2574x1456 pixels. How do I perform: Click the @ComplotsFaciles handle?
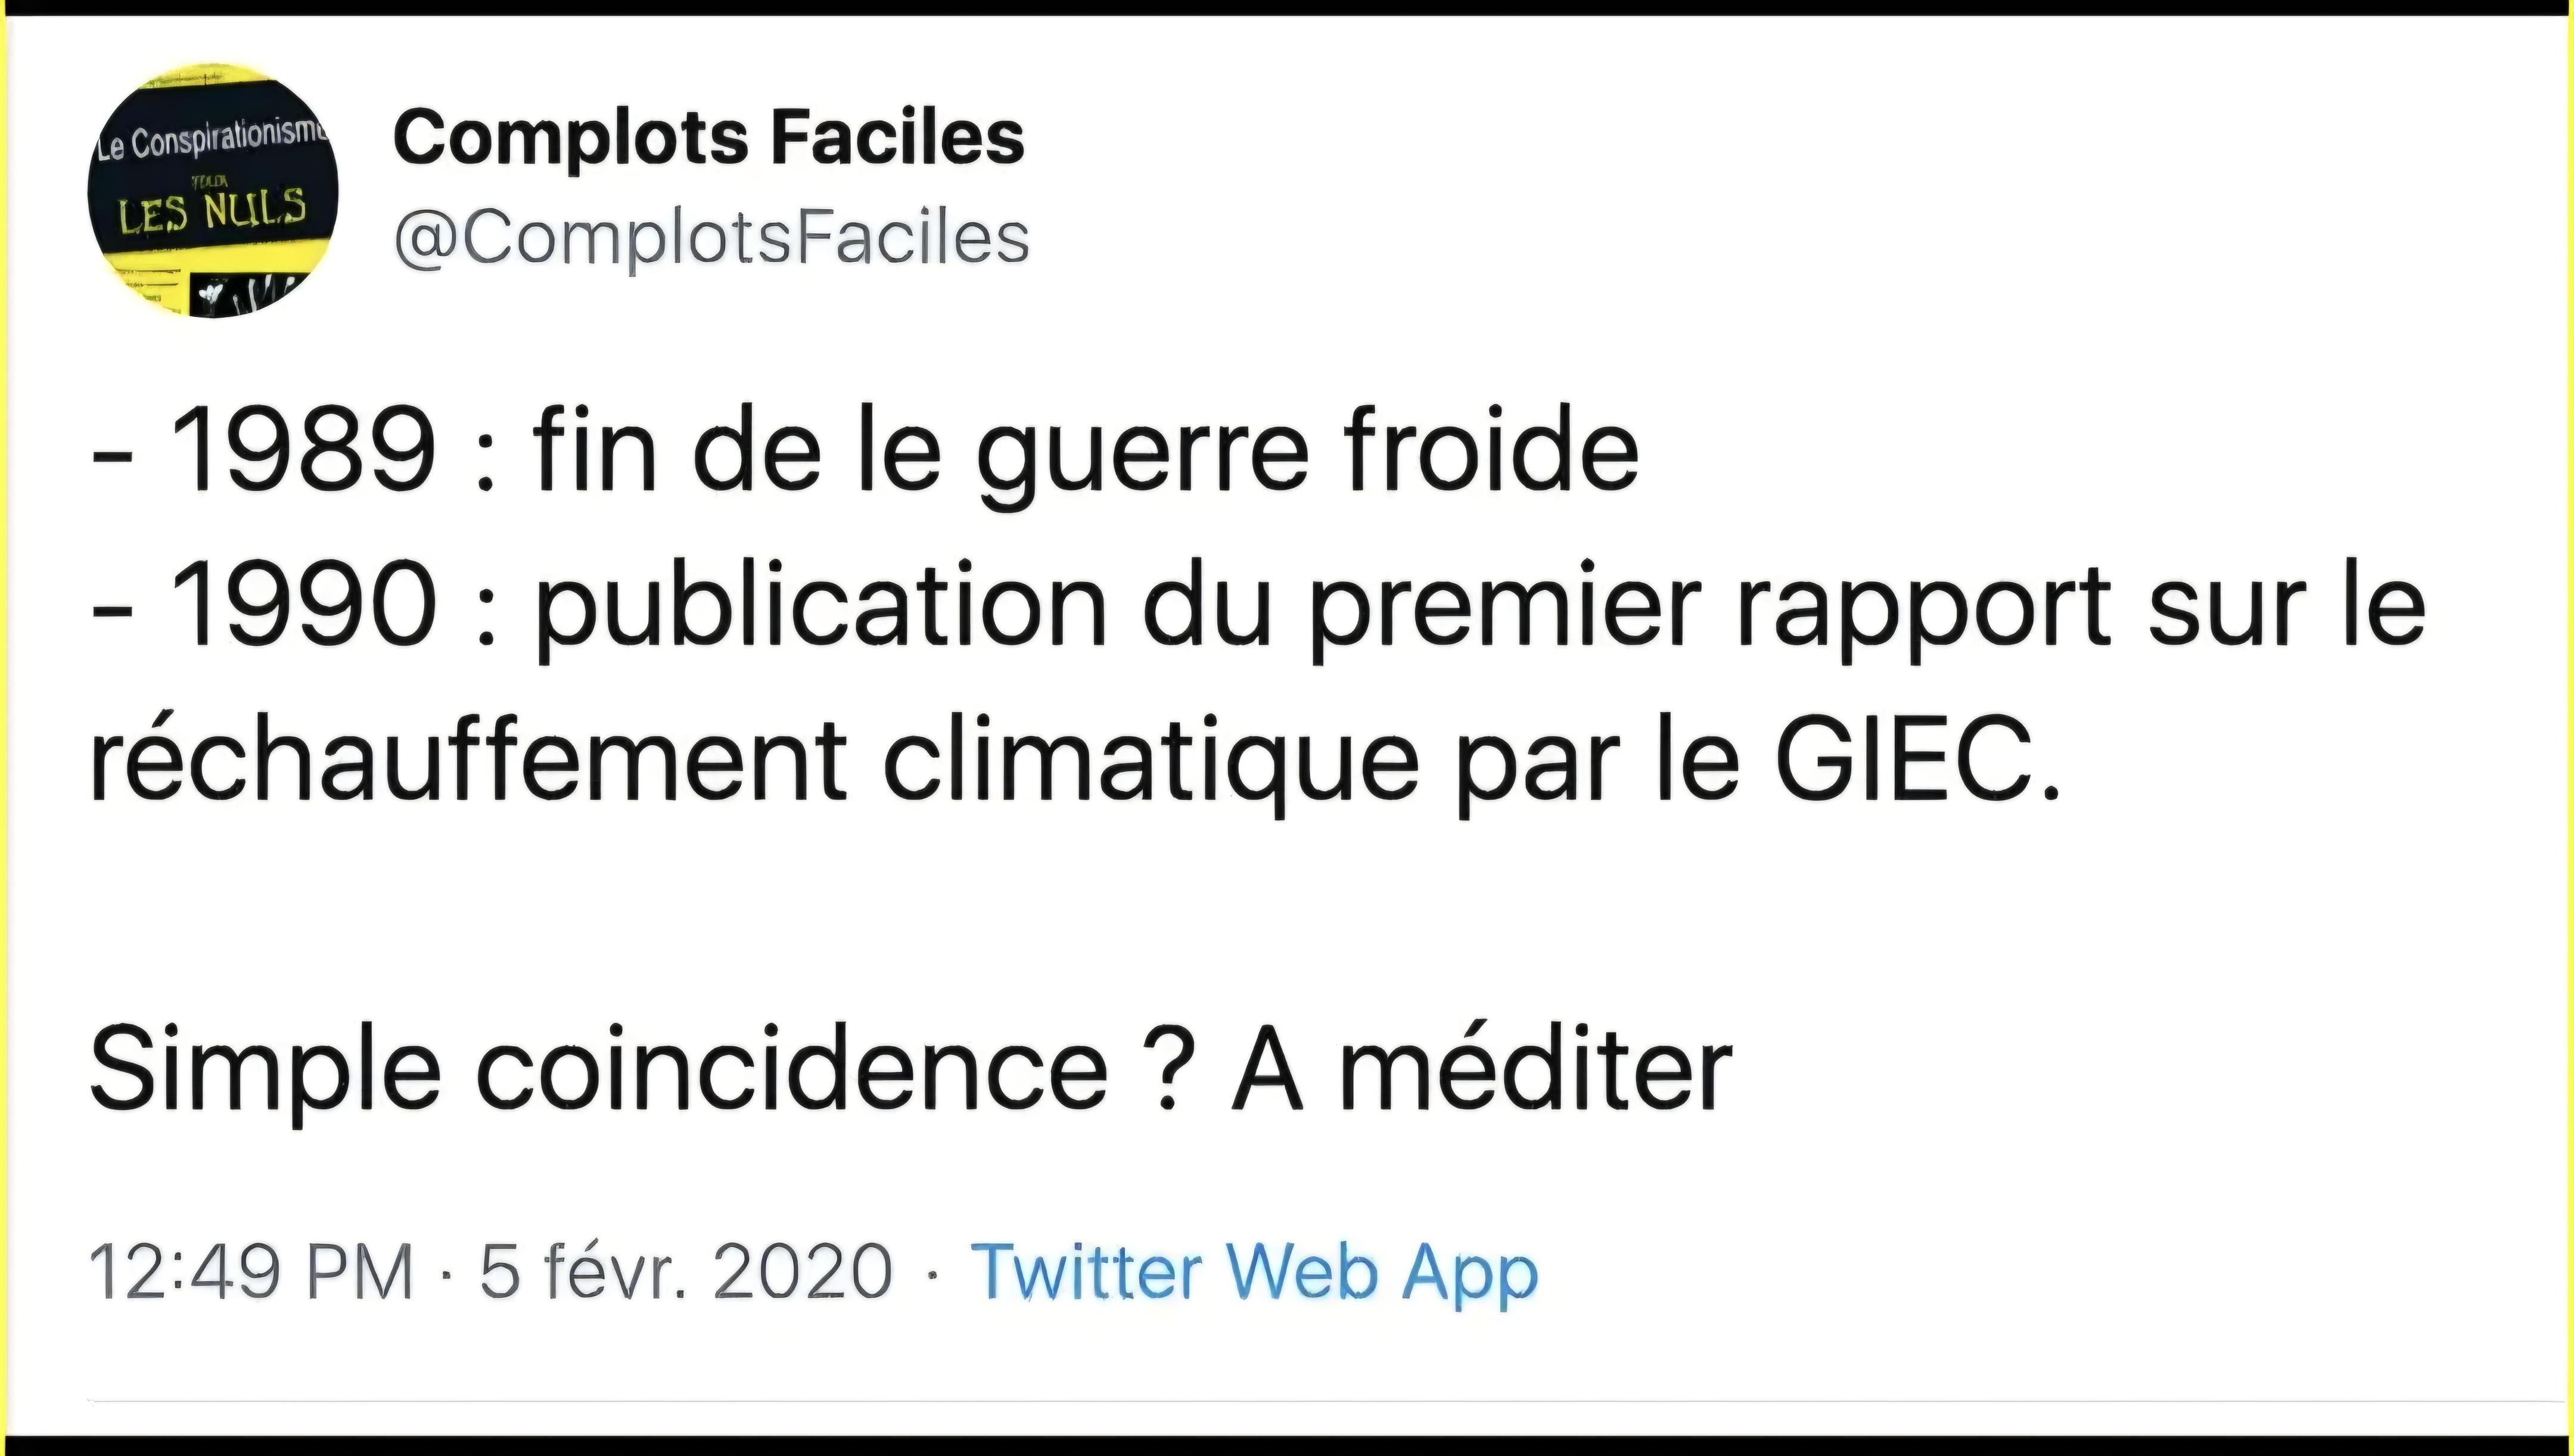(711, 239)
